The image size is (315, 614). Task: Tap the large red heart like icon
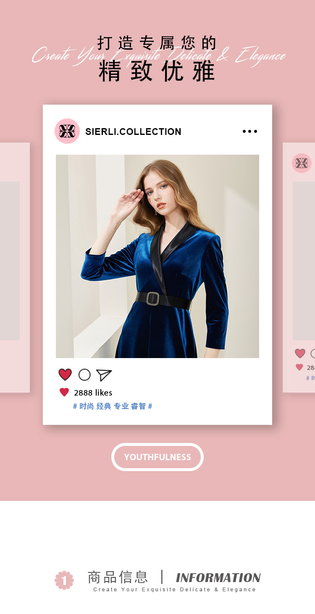point(65,374)
